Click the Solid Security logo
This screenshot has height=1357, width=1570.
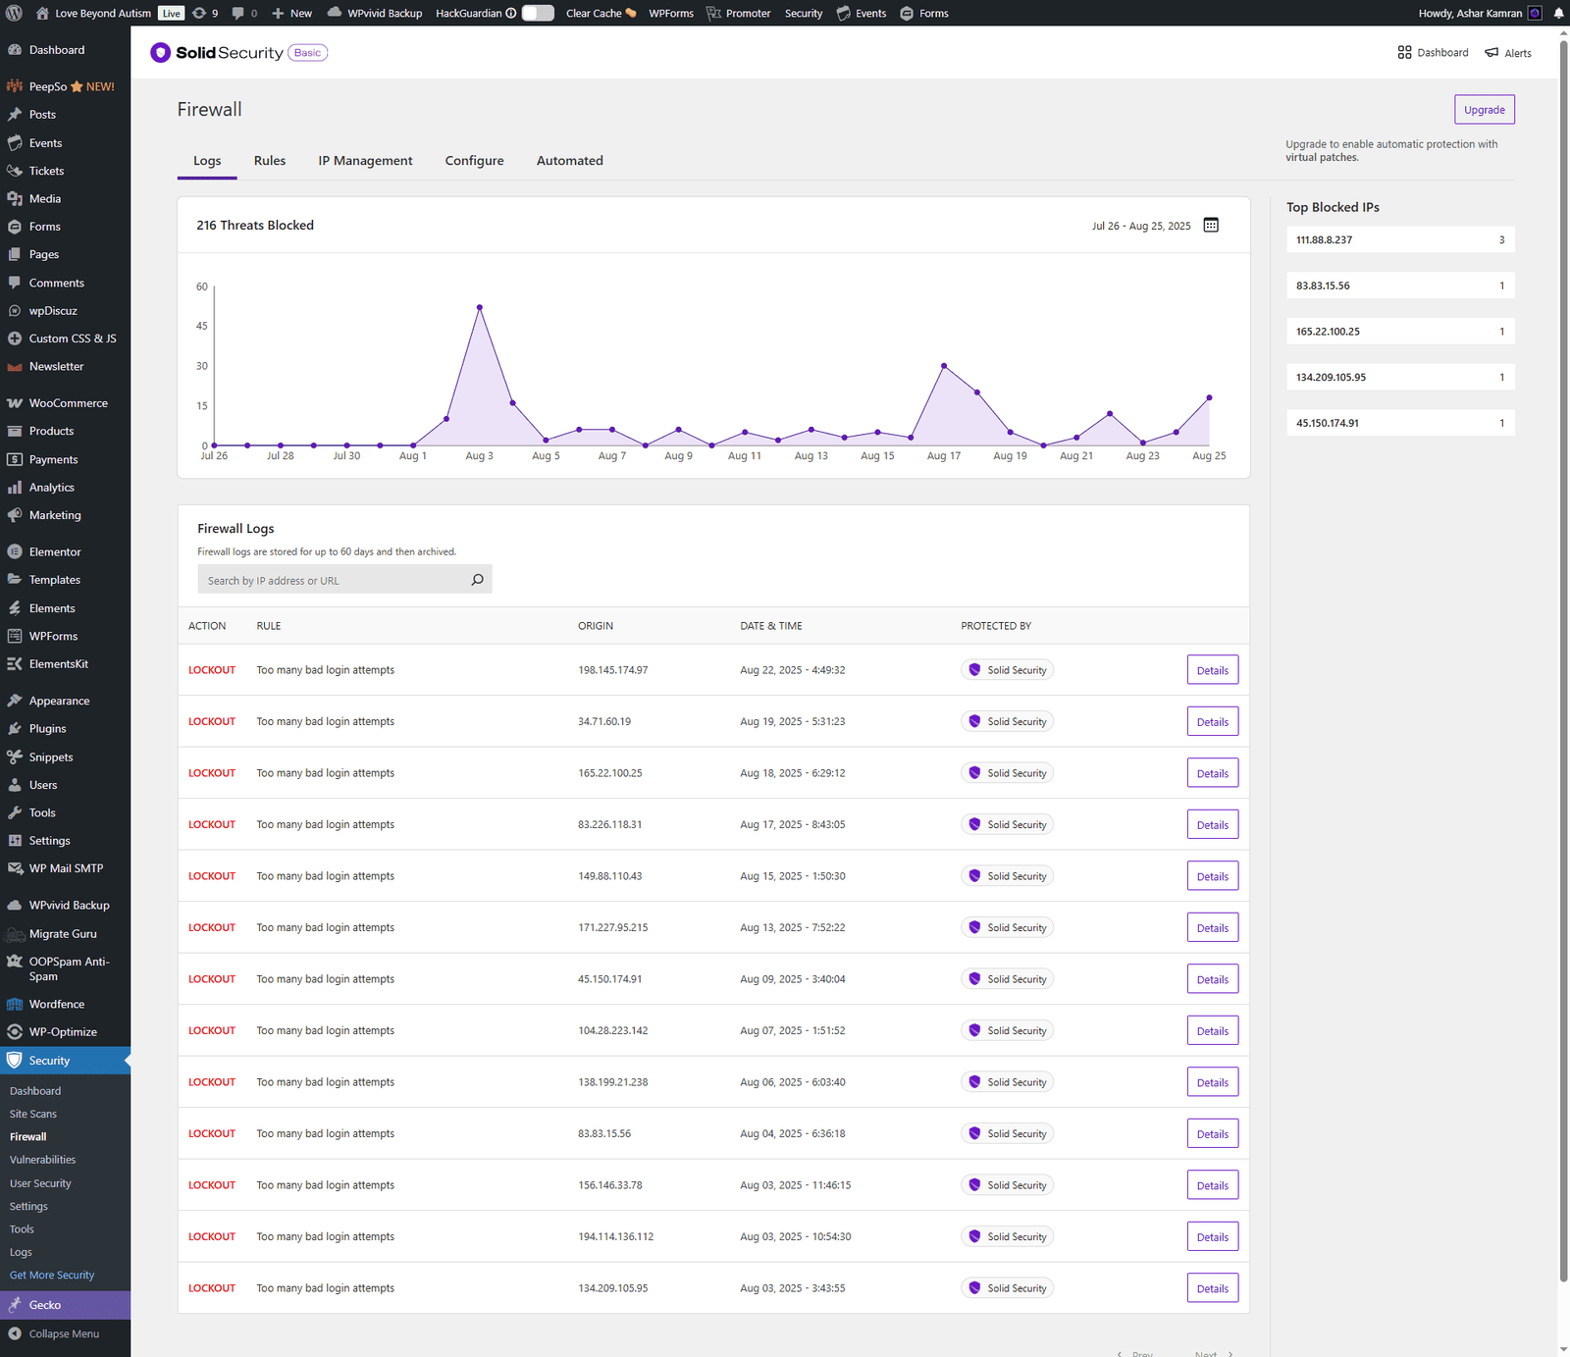[x=216, y=53]
